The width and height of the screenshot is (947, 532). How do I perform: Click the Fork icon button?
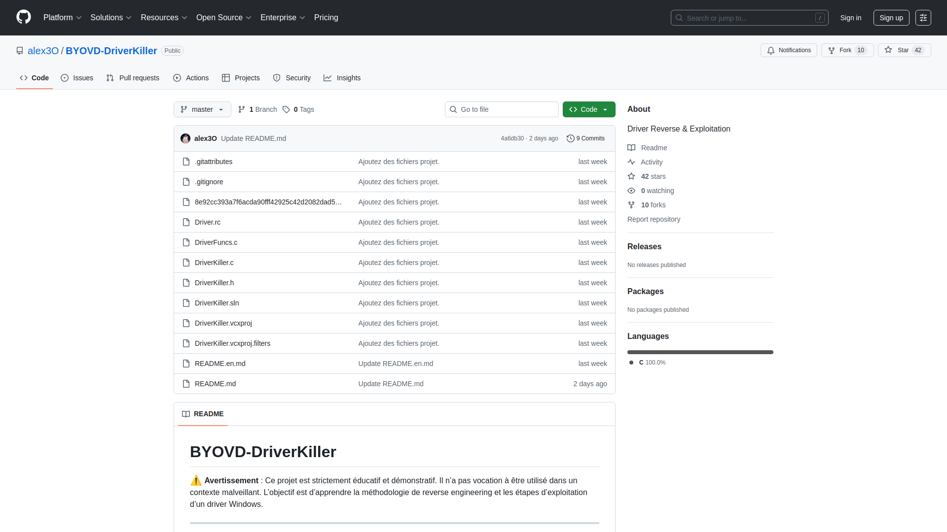[832, 50]
